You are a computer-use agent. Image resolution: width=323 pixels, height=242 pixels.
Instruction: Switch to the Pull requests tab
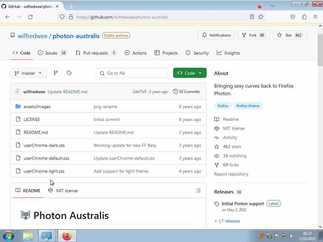point(96,53)
